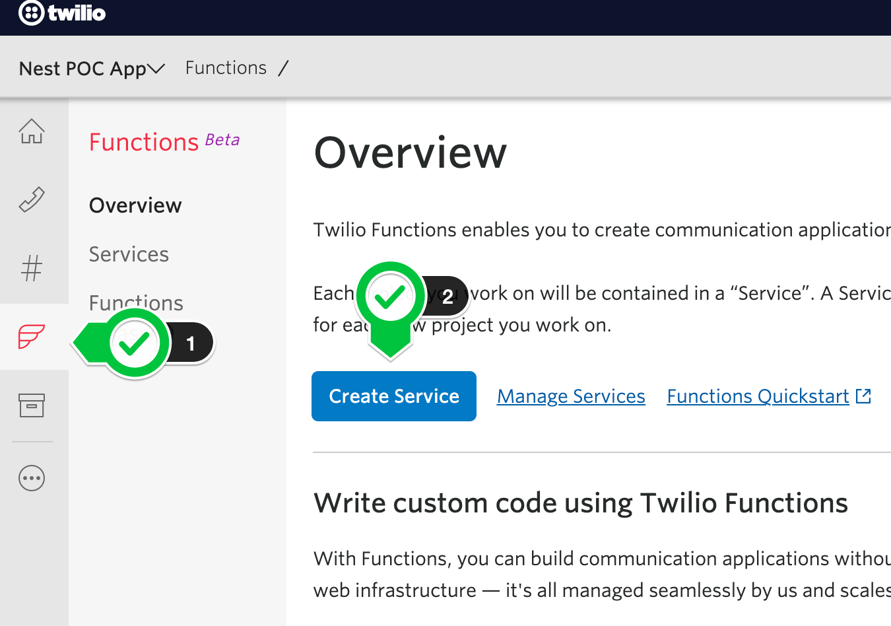This screenshot has width=891, height=626.
Task: Open the partly covered Functions item in side menu
Action: click(x=136, y=303)
